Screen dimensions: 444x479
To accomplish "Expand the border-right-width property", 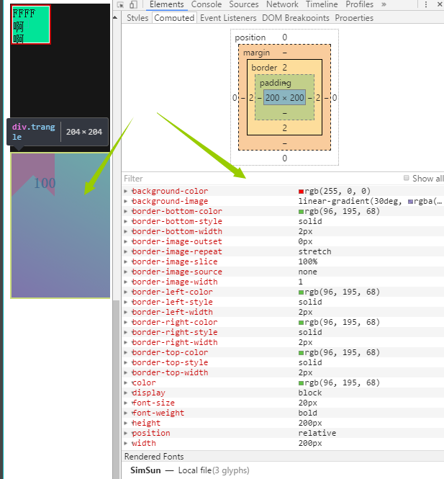I will [126, 342].
